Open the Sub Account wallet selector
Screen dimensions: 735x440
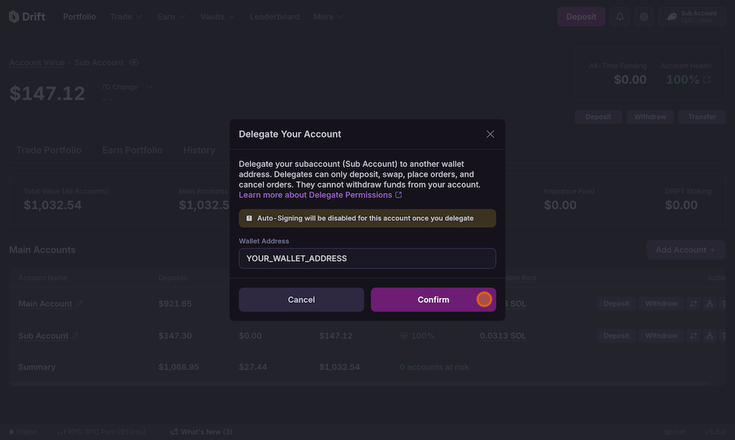pyautogui.click(x=691, y=16)
